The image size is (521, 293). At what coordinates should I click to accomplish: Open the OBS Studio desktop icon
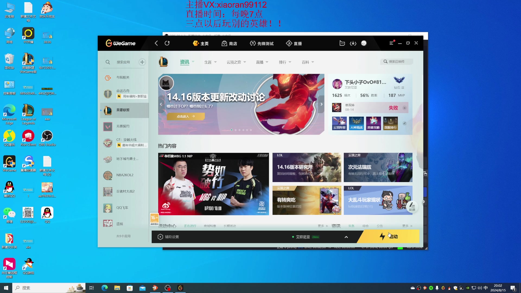coord(47,138)
